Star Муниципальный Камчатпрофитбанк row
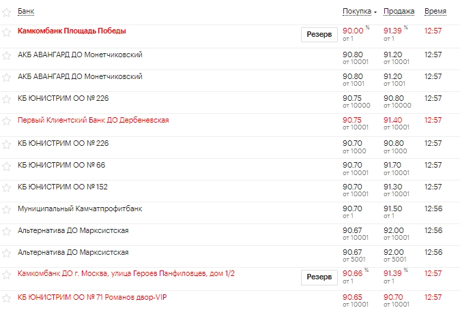The image size is (460, 310). 7,210
